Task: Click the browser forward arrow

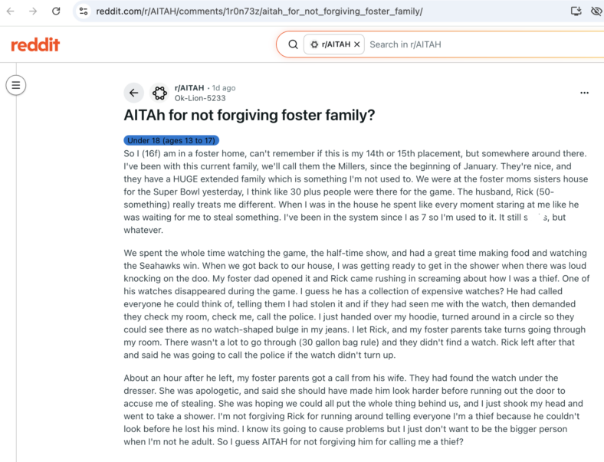Action: (33, 11)
